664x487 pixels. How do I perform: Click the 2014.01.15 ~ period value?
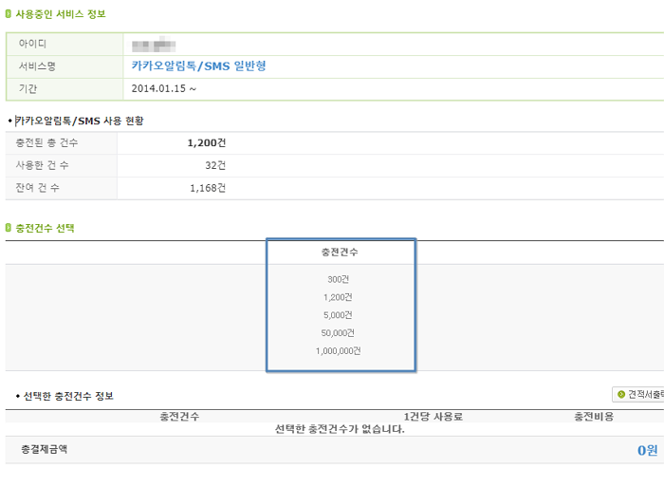pyautogui.click(x=164, y=88)
